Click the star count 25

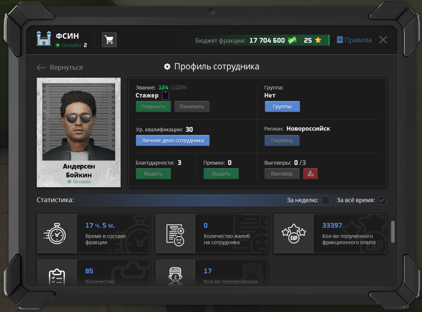pos(308,40)
